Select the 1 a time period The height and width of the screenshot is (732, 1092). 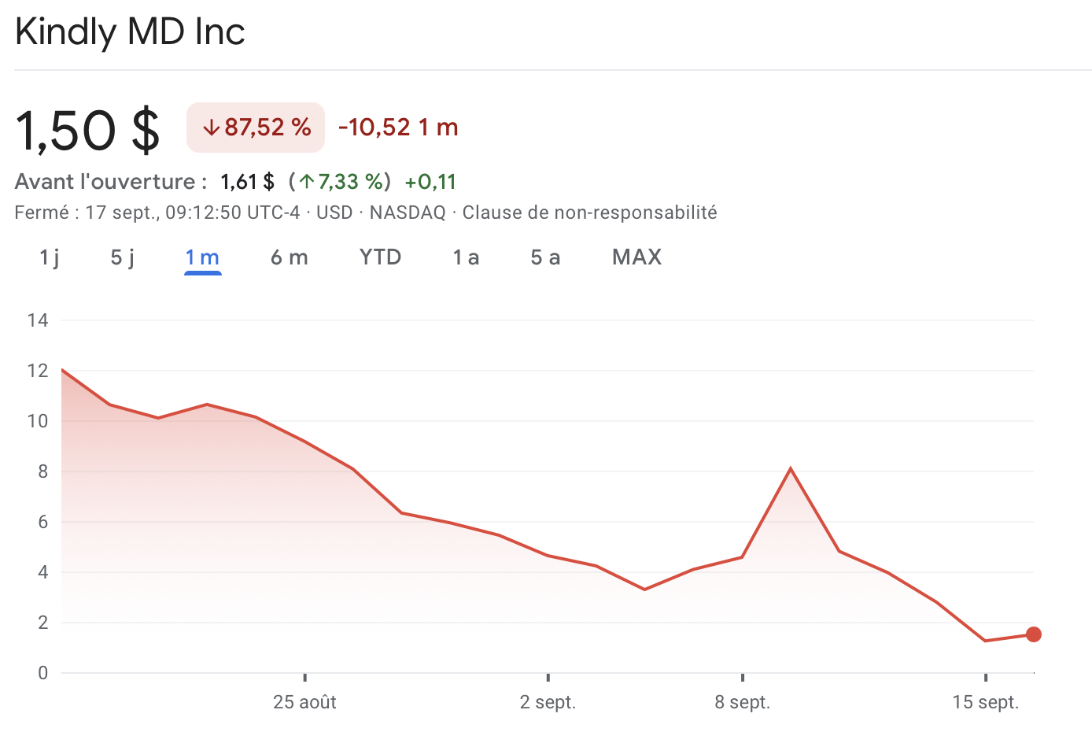click(x=466, y=257)
